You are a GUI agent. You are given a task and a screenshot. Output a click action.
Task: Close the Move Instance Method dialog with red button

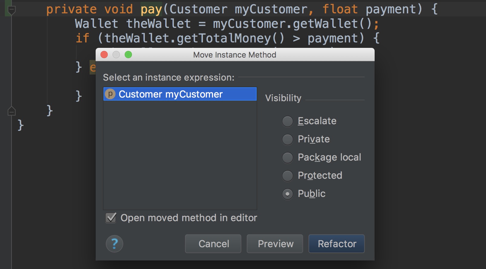tap(104, 55)
